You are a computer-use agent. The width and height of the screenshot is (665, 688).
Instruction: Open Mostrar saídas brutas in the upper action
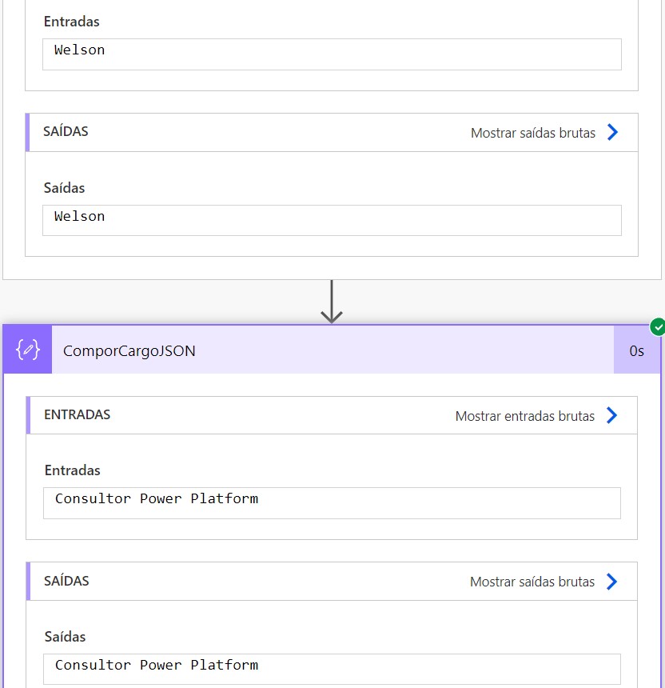pyautogui.click(x=532, y=133)
